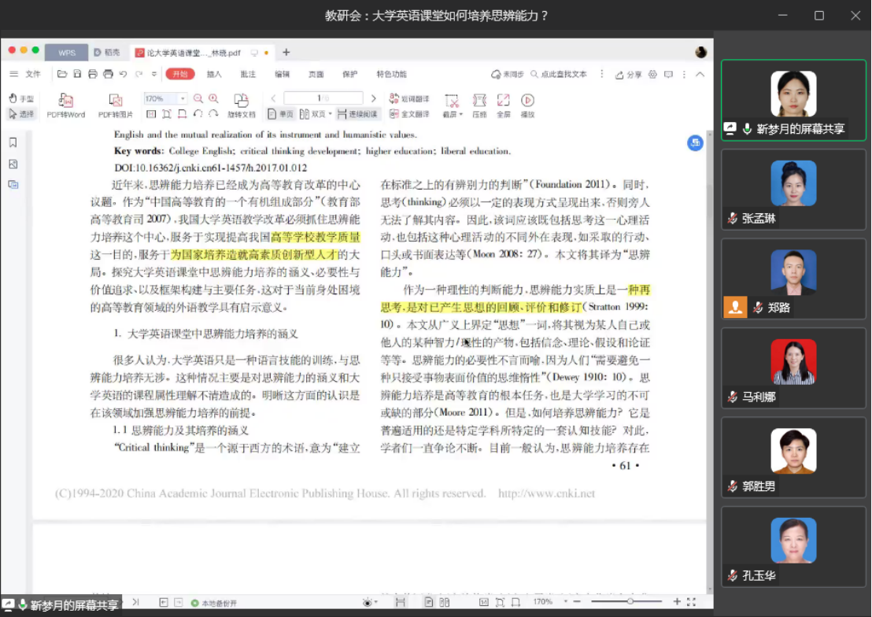Expand the two-page view dropdown arrow
The width and height of the screenshot is (872, 617).
pos(331,114)
